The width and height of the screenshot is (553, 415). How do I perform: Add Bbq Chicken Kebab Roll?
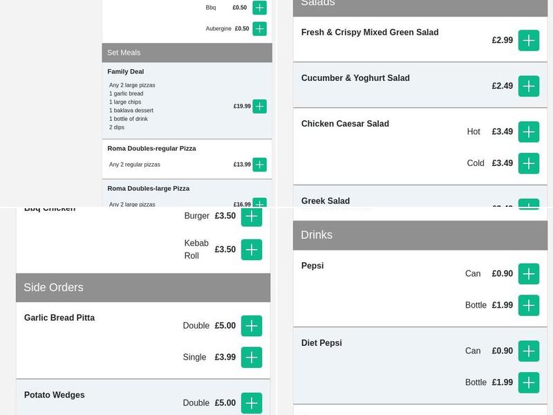(252, 250)
